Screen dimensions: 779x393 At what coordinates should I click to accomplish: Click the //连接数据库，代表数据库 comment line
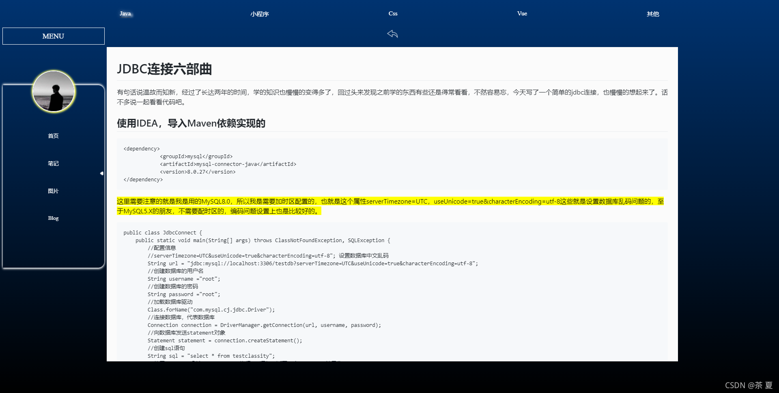(181, 318)
